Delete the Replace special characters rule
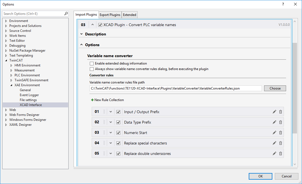 [x=281, y=143]
